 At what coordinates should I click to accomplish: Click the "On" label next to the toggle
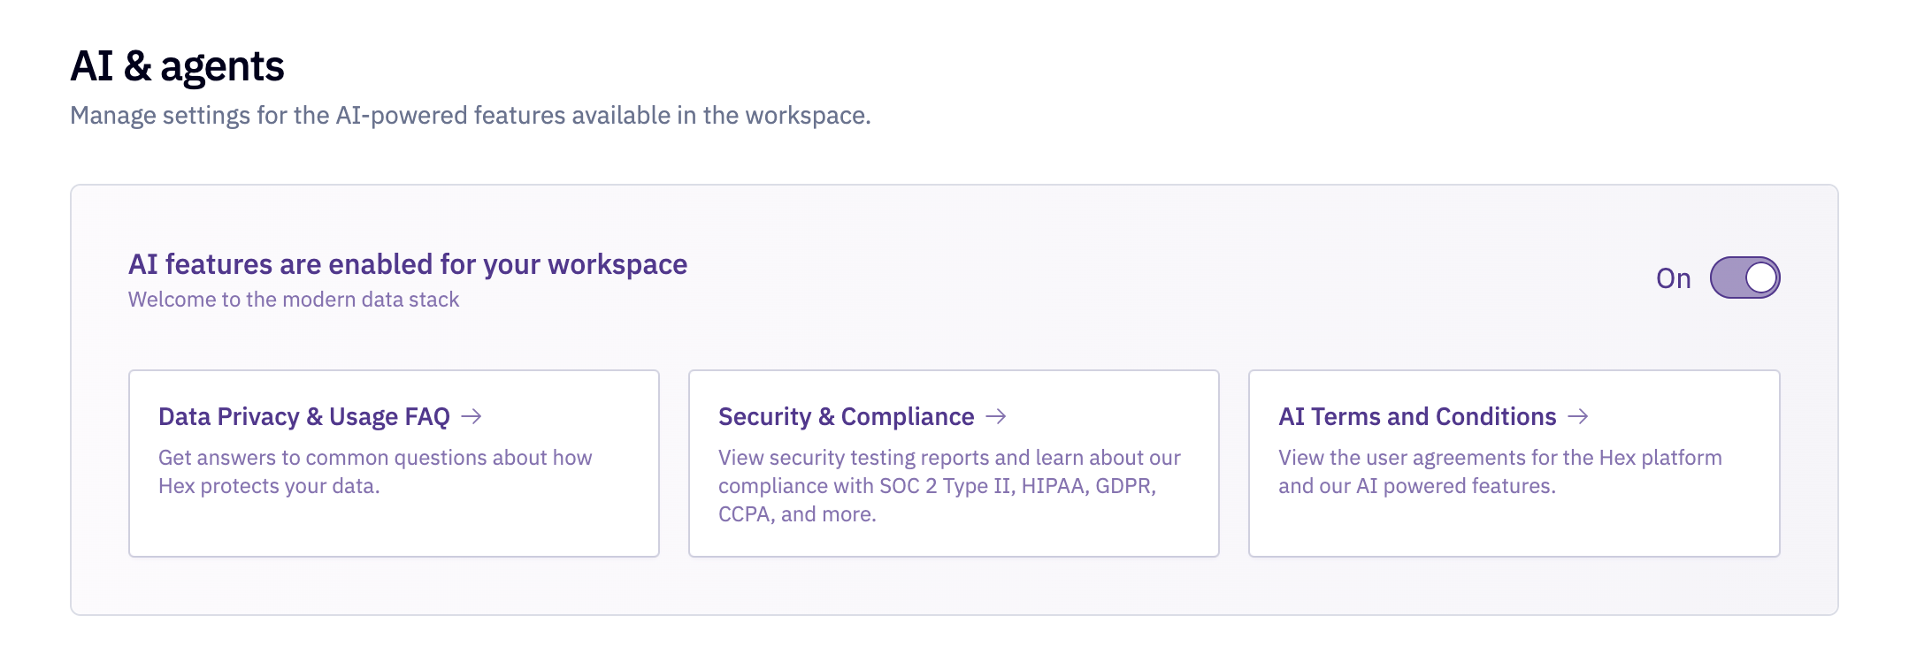point(1674,278)
